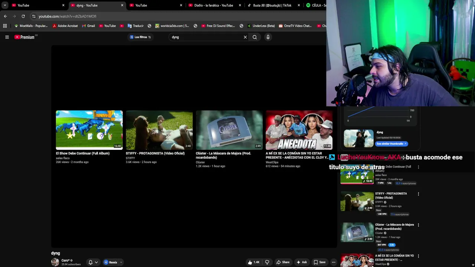The image size is (475, 267).
Task: Close the dyng - YouTube tab
Action: [122, 5]
